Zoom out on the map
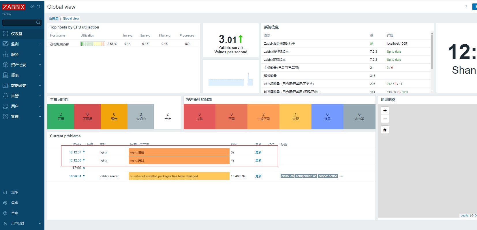 point(385,119)
